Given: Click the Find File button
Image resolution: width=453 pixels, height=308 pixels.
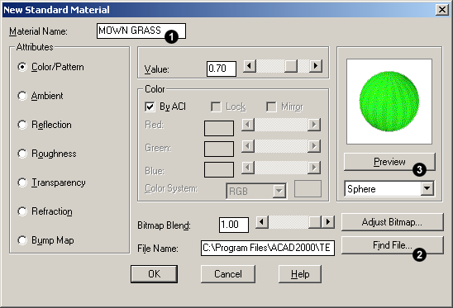Looking at the screenshot, I should coord(392,245).
